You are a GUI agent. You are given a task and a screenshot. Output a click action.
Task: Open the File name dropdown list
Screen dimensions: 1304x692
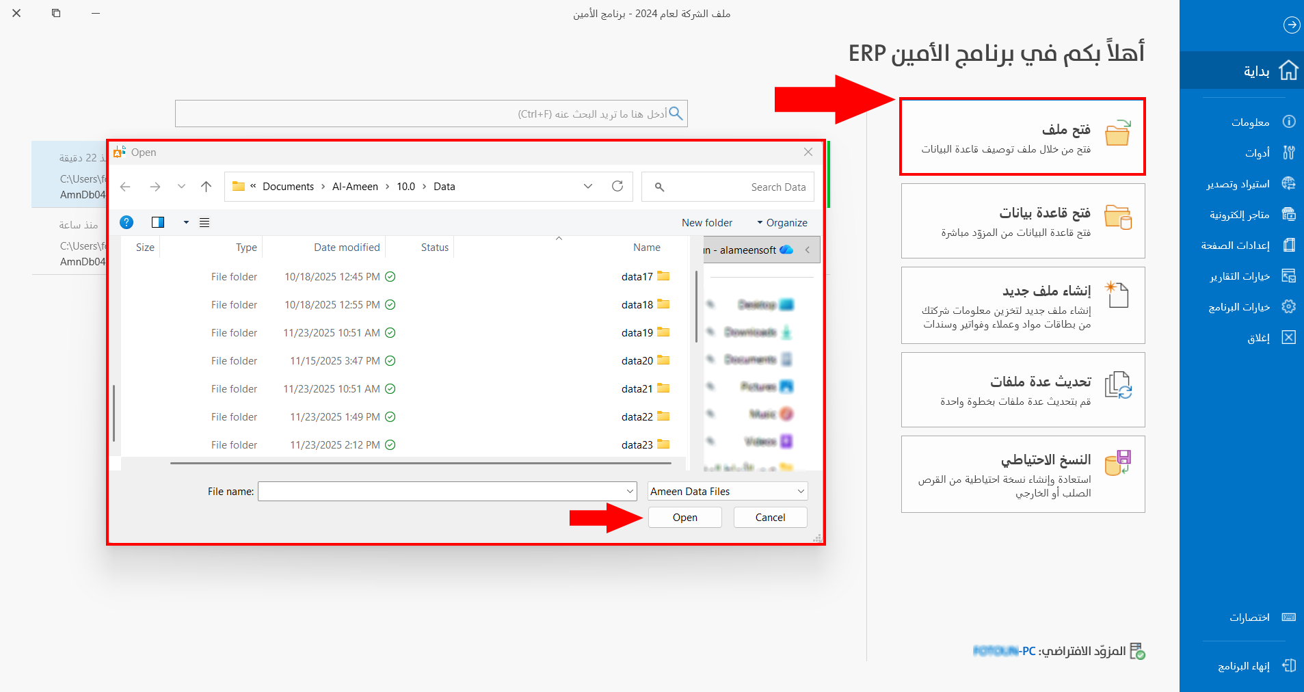point(630,492)
